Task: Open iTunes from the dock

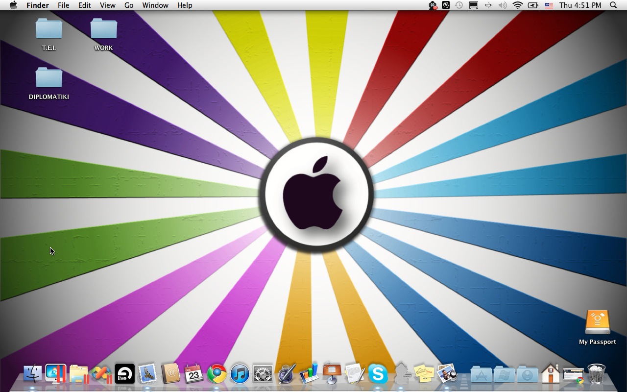Action: coord(240,374)
